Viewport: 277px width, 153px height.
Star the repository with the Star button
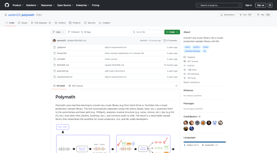tap(263, 15)
